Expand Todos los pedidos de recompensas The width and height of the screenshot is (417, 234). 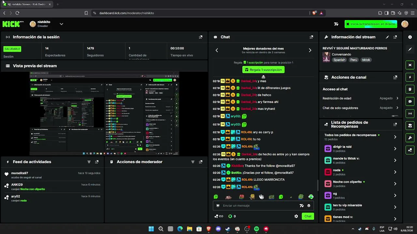(395, 137)
